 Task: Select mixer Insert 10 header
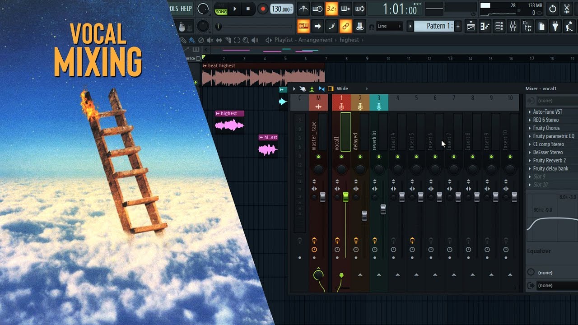click(x=510, y=102)
